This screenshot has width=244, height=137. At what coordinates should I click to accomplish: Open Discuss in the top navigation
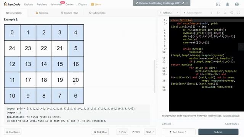coord(82,5)
